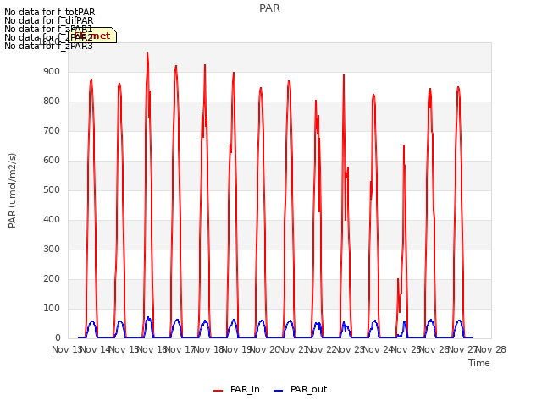Click the 100 y-axis tick label

tap(52, 309)
